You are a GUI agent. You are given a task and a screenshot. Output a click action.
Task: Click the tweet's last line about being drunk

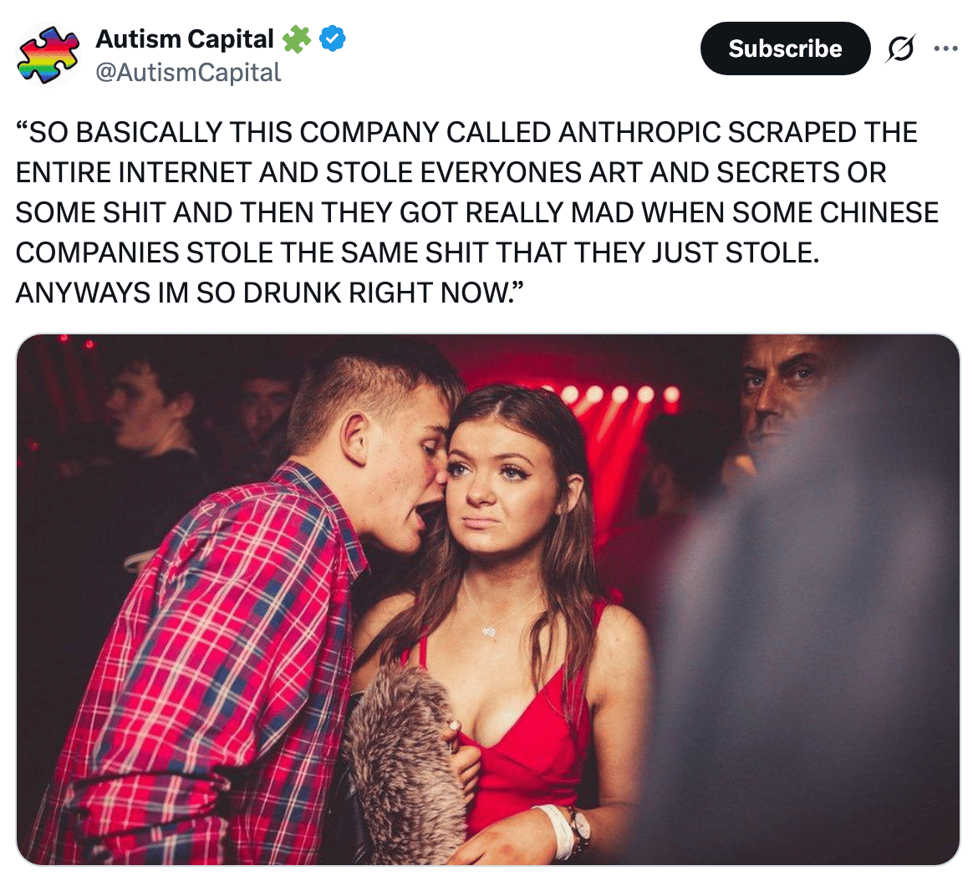[270, 293]
